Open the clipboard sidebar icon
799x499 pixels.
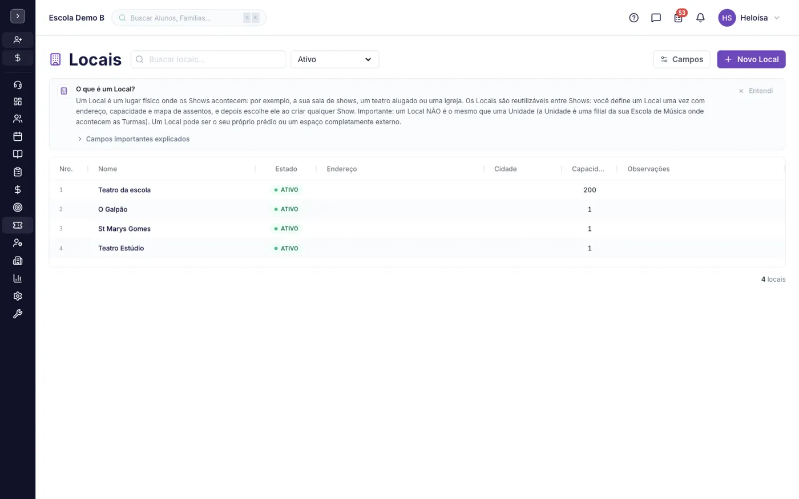click(18, 172)
